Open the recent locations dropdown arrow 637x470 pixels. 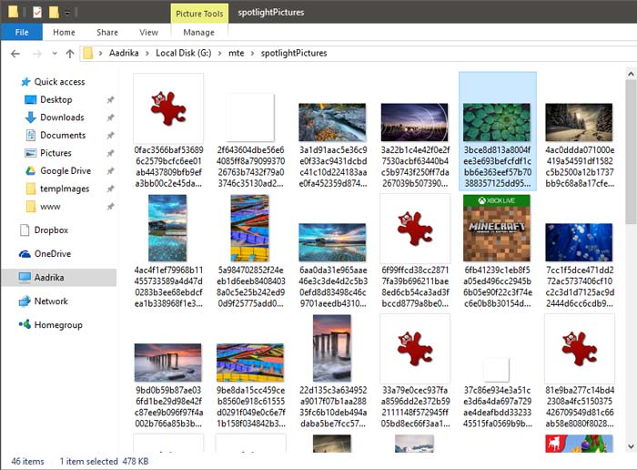click(x=55, y=54)
